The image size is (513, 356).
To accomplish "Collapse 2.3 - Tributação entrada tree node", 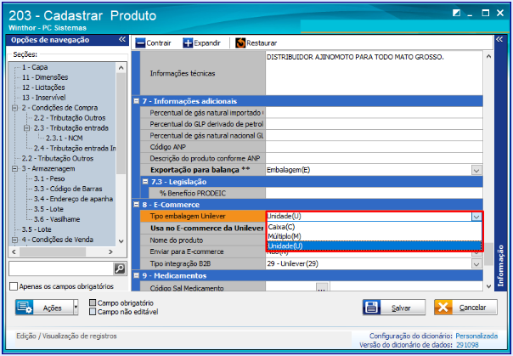I will tap(26, 128).
